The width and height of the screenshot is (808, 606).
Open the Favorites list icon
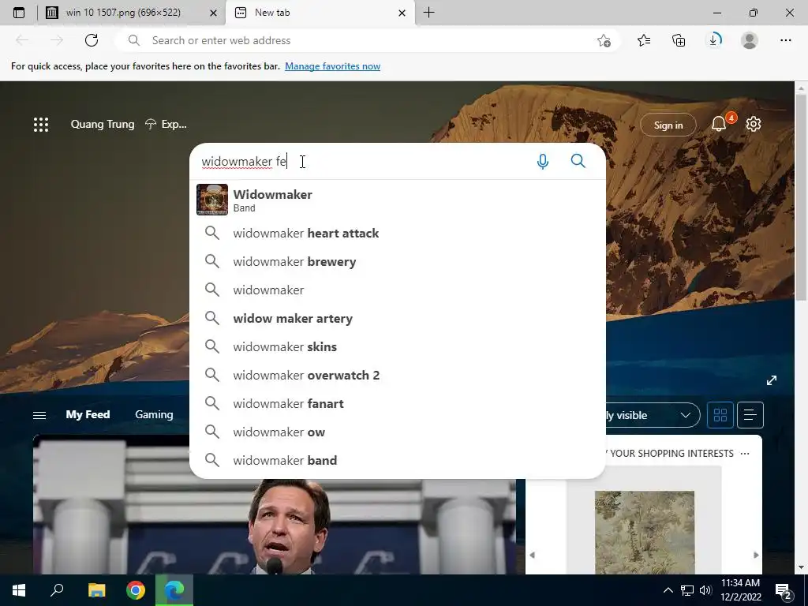click(x=644, y=40)
